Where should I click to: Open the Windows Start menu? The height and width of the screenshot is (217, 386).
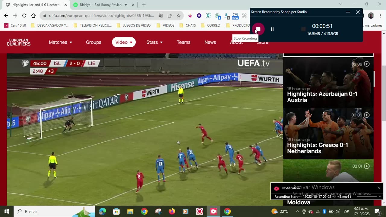coord(7,211)
